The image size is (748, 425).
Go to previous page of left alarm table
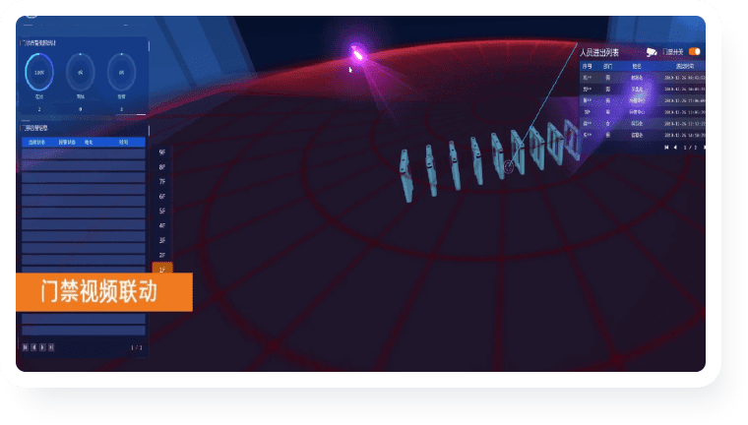coord(33,347)
